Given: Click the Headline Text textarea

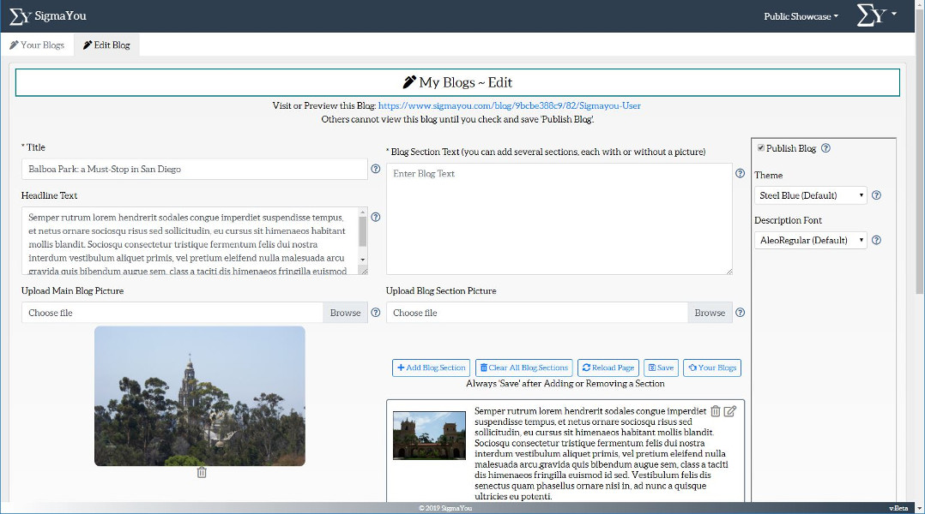Looking at the screenshot, I should (x=190, y=240).
